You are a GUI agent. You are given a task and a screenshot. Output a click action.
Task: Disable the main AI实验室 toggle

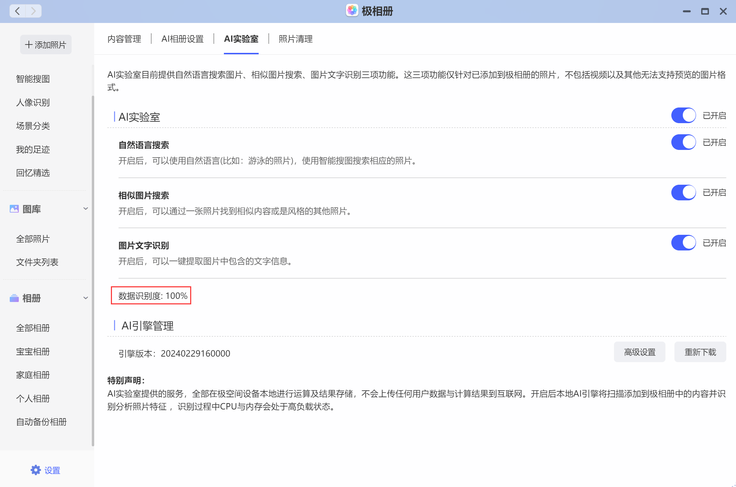[x=683, y=115]
